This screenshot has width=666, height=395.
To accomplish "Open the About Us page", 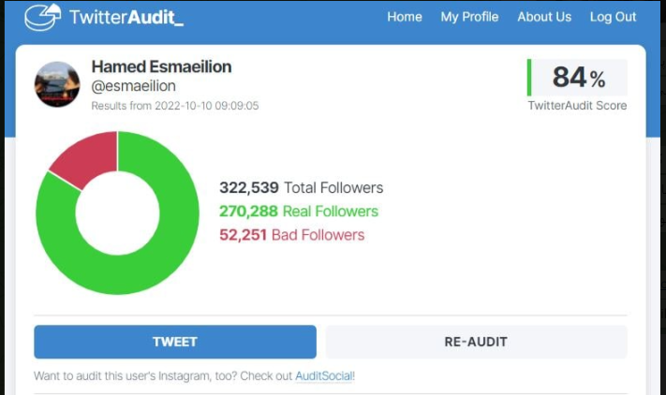I will click(544, 17).
